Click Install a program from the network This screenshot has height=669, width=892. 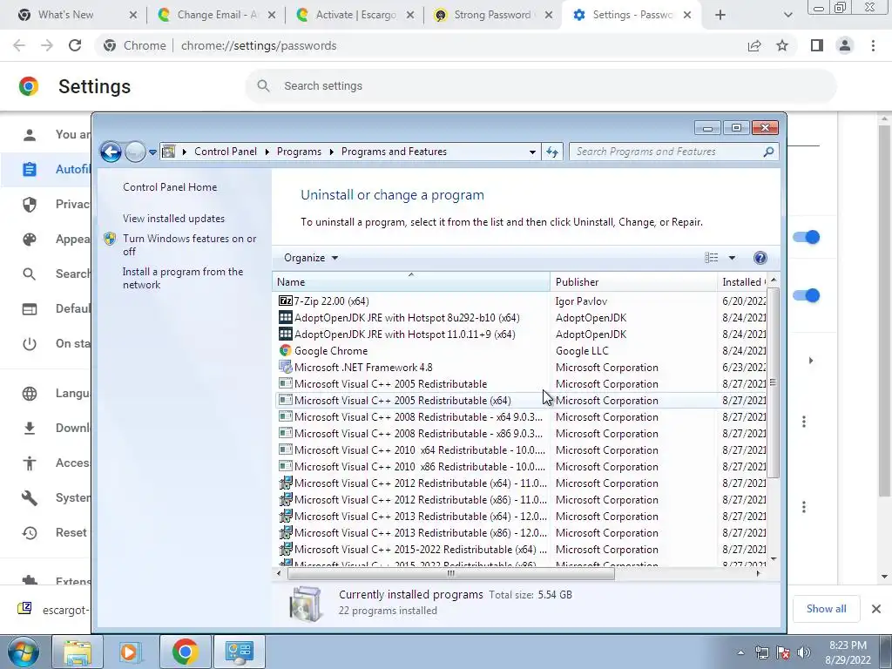pos(183,278)
